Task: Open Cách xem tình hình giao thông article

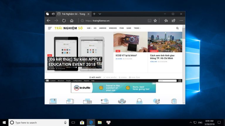Action: 162,57
